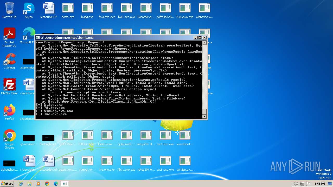Click the console vertical scrollbar thumb
The image size is (333, 187).
204,112
